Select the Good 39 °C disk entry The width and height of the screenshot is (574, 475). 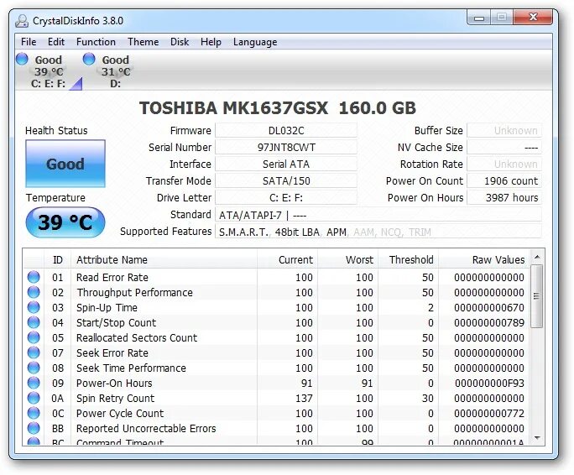click(49, 71)
